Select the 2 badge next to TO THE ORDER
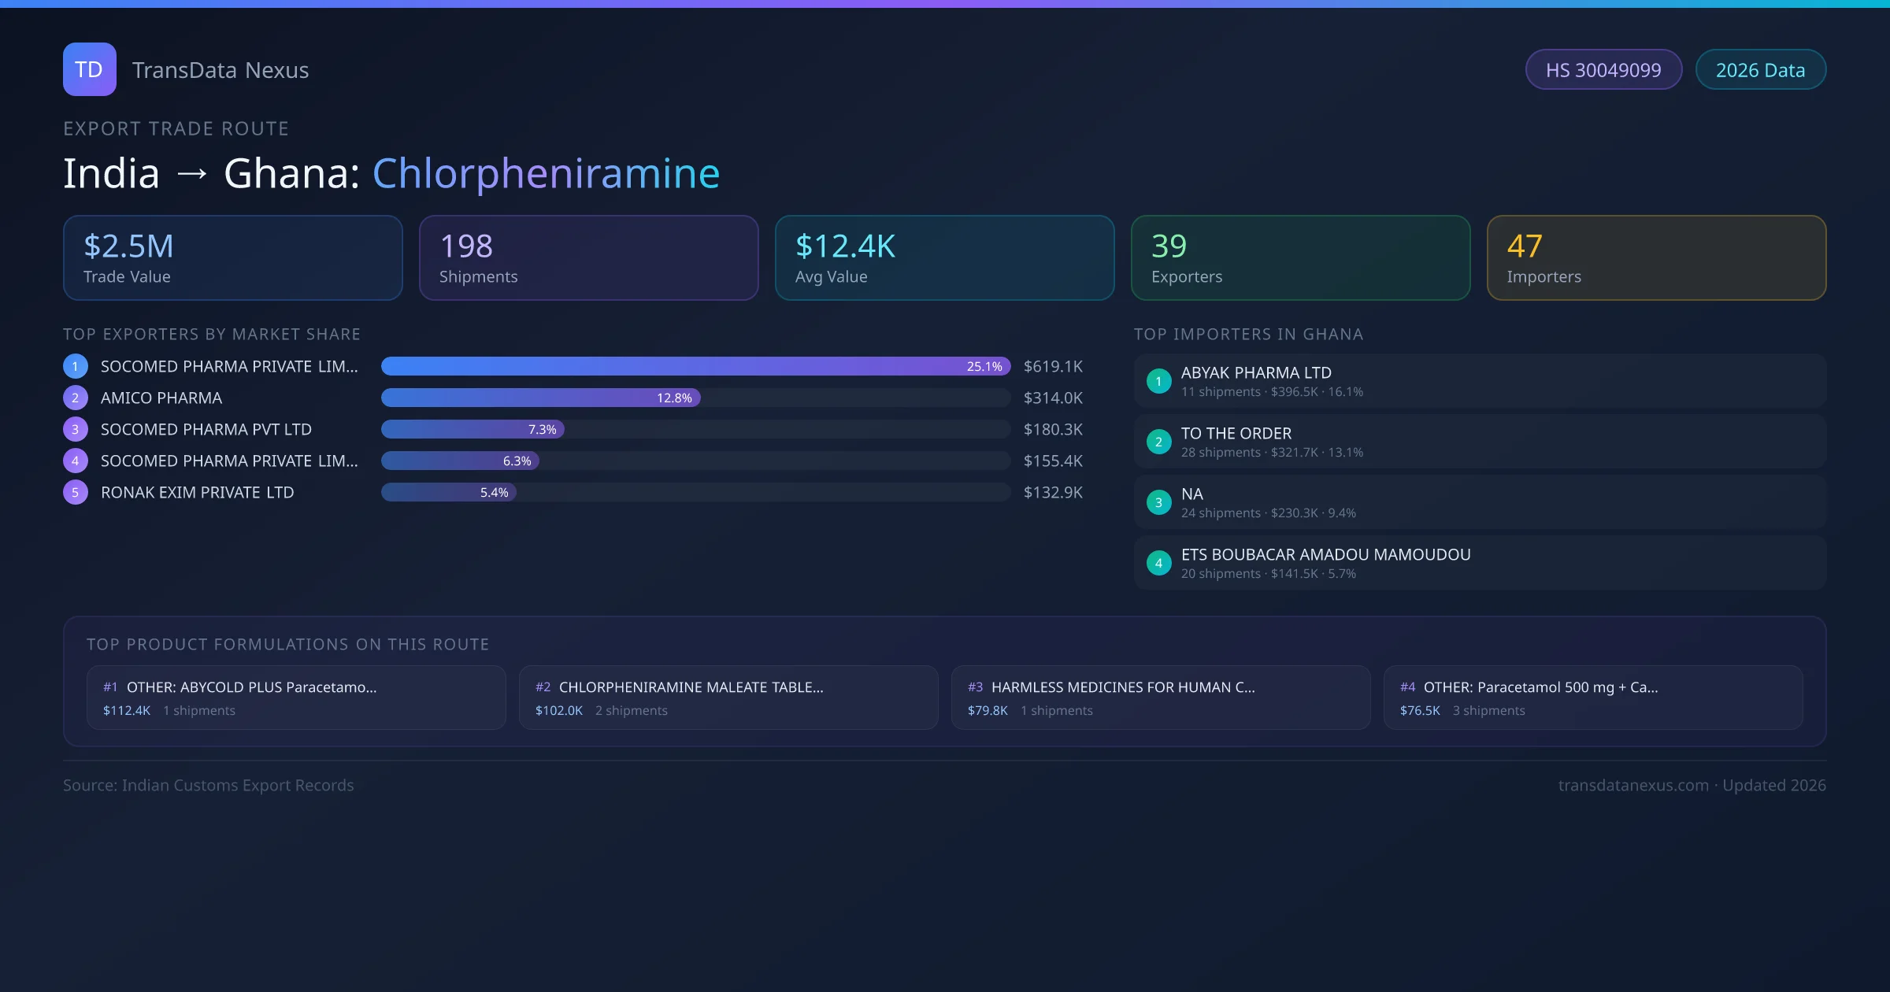 pos(1158,442)
